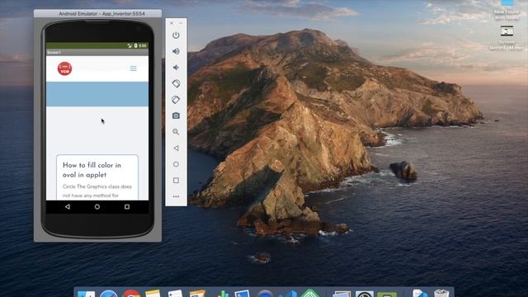Open Google Chrome from the Dock
Viewport: 528px width, 297px height.
tap(131, 294)
